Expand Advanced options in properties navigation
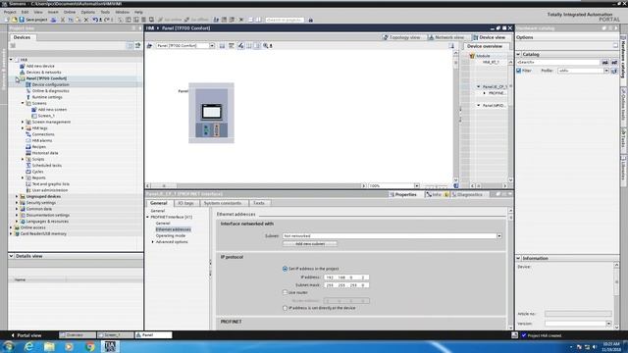The height and width of the screenshot is (353, 628). [153, 242]
